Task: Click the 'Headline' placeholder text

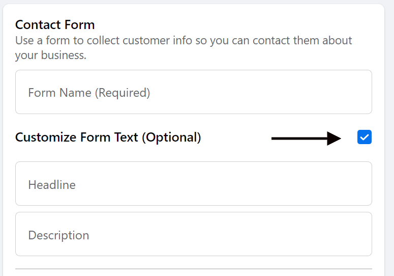Action: pyautogui.click(x=52, y=184)
